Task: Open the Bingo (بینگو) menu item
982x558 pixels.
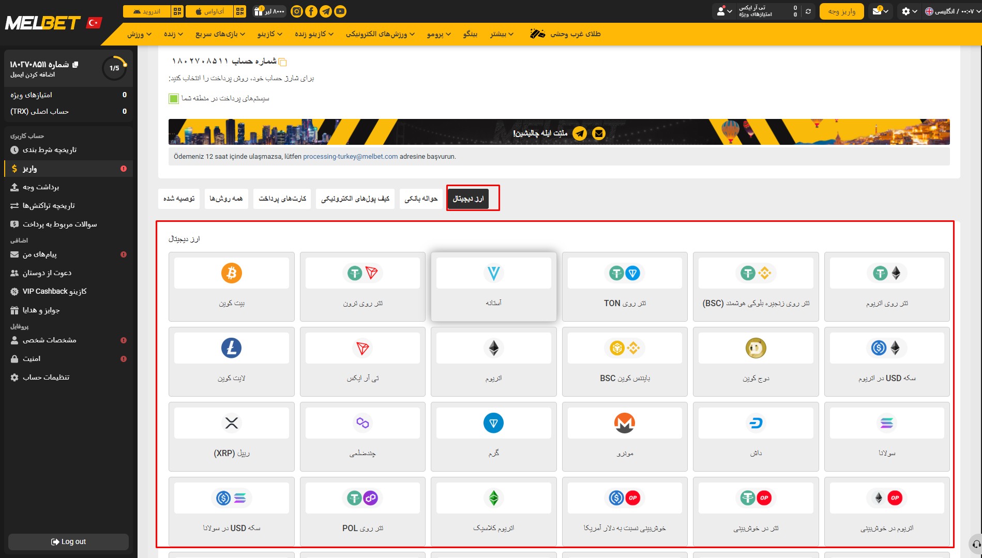Action: tap(470, 34)
